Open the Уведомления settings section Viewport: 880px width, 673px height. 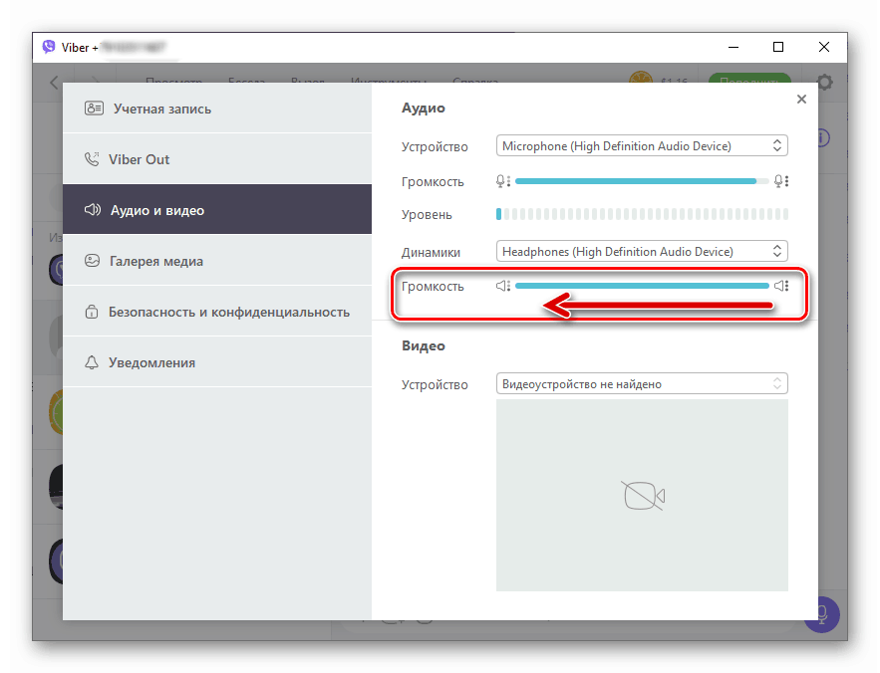[x=217, y=362]
